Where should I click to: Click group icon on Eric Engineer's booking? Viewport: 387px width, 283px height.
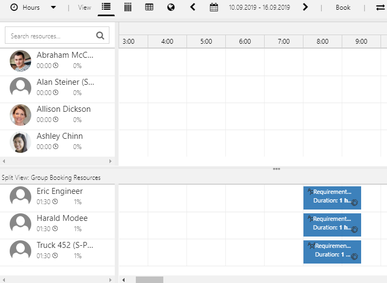310,191
